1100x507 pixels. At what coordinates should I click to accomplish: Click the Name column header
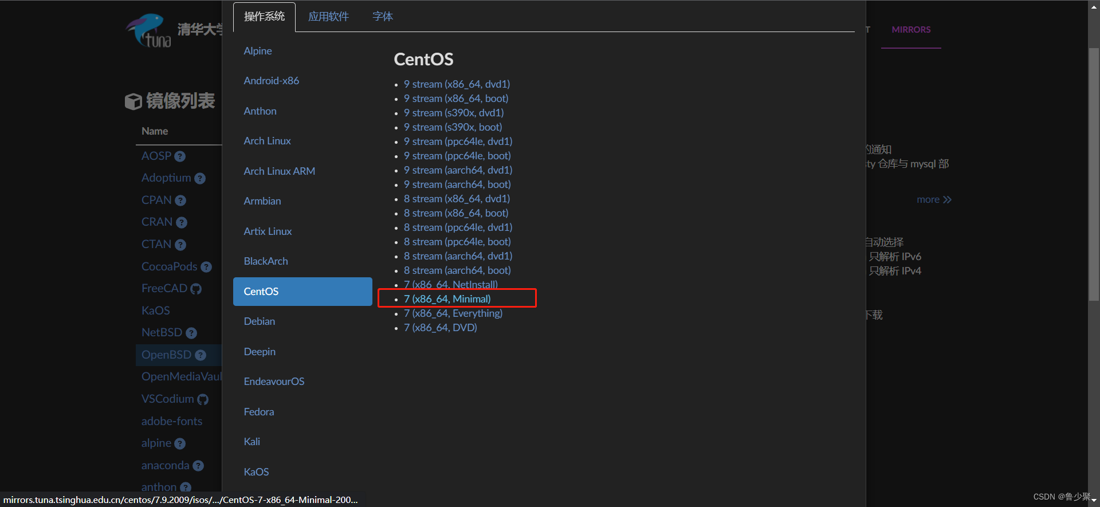155,131
